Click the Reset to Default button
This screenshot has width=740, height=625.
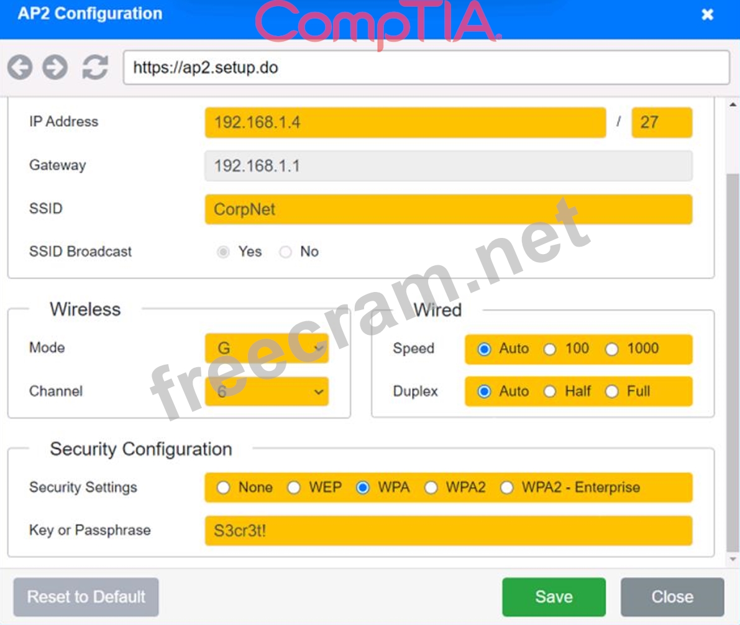click(x=86, y=597)
